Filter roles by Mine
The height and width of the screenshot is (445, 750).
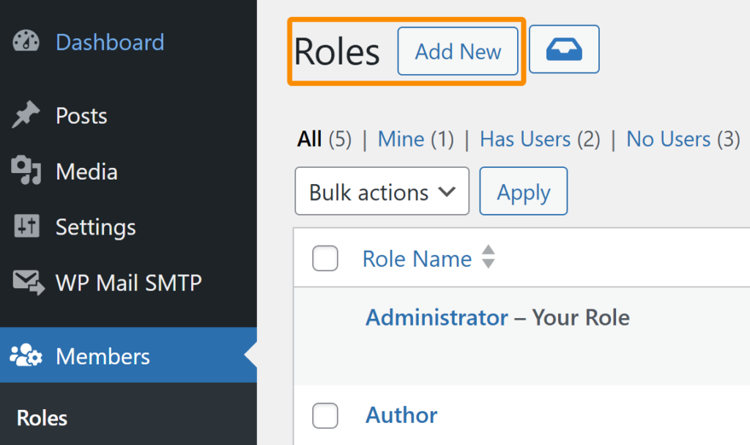point(401,139)
